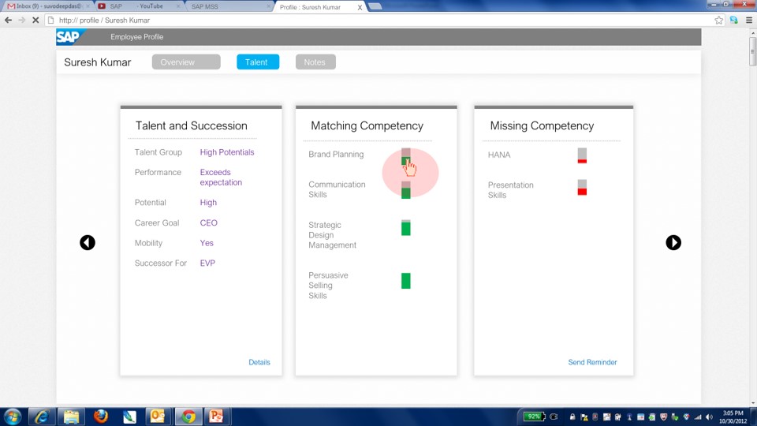
Task: Click the SAP logo in the header
Action: click(x=70, y=37)
